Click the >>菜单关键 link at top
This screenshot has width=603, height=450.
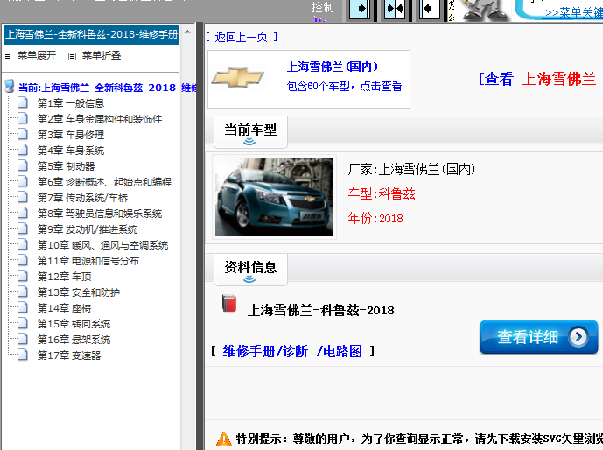[x=574, y=12]
